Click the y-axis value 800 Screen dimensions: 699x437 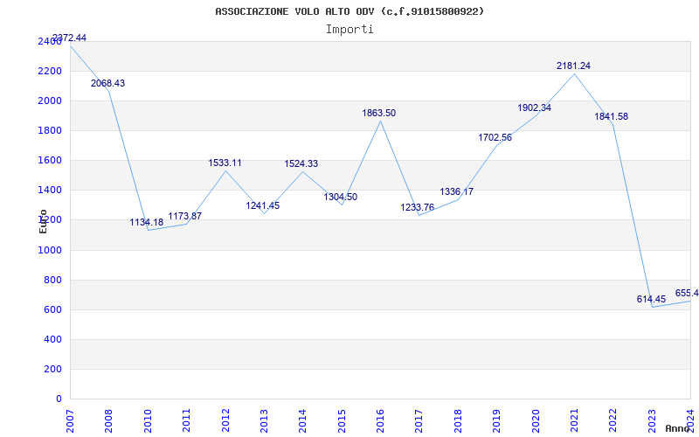coord(52,281)
